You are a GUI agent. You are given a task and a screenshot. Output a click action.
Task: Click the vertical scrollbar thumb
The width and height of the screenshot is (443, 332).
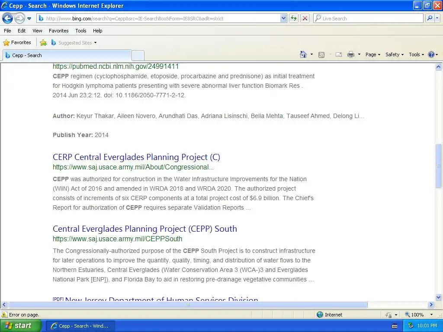click(x=439, y=166)
